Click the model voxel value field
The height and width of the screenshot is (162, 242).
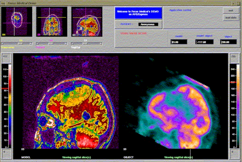179,42
